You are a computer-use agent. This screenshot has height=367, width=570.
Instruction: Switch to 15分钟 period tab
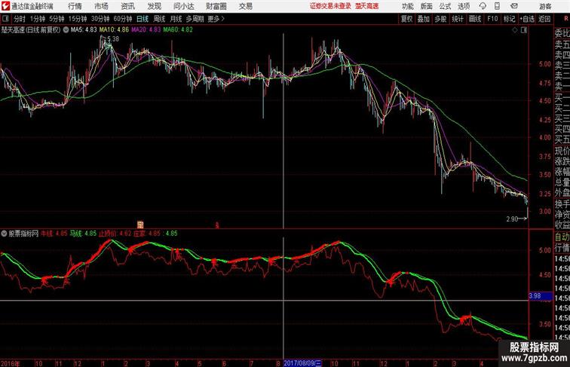coord(78,19)
